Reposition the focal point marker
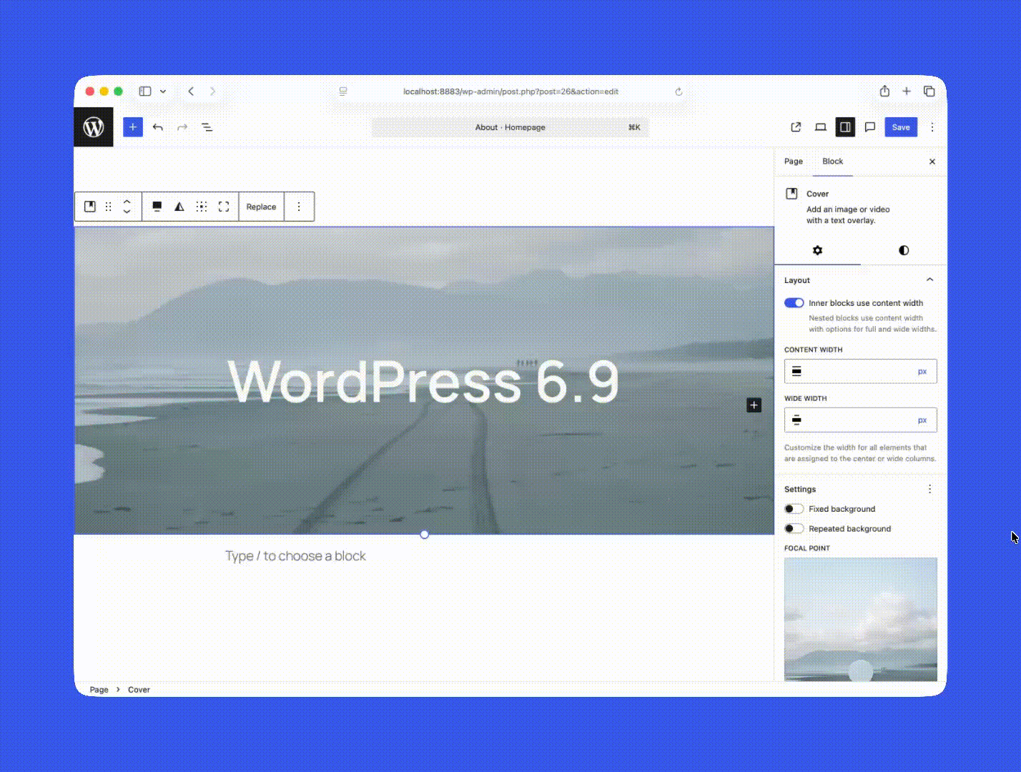1021x772 pixels. coord(861,670)
